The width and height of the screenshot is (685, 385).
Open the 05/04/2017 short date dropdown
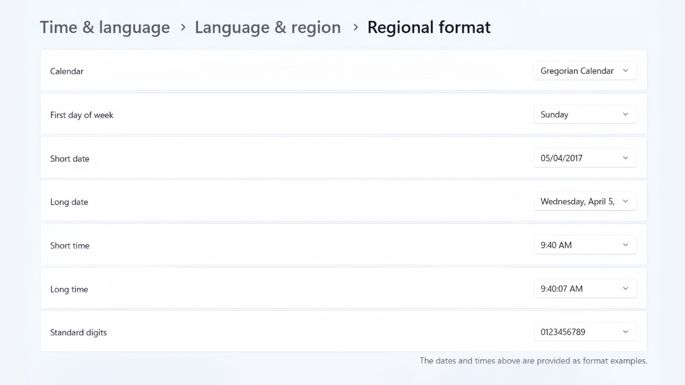pyautogui.click(x=585, y=158)
